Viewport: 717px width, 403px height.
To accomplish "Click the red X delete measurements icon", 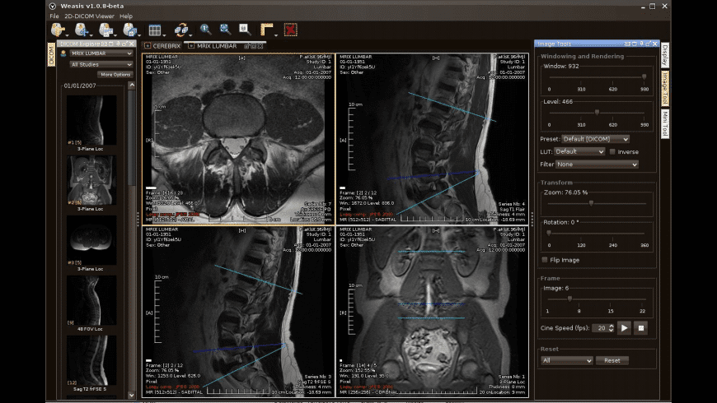I will coord(290,30).
